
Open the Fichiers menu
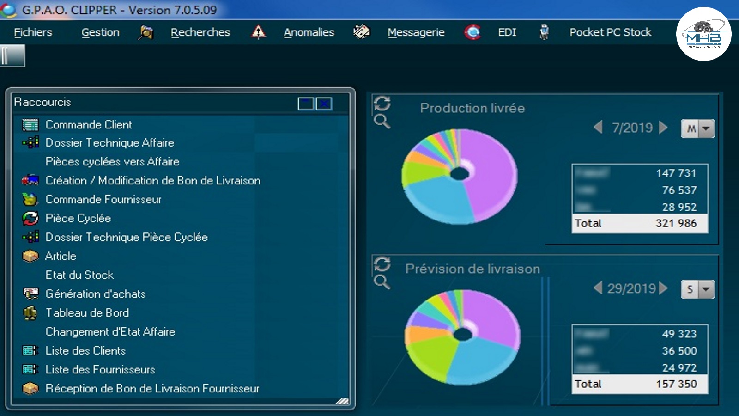click(33, 32)
